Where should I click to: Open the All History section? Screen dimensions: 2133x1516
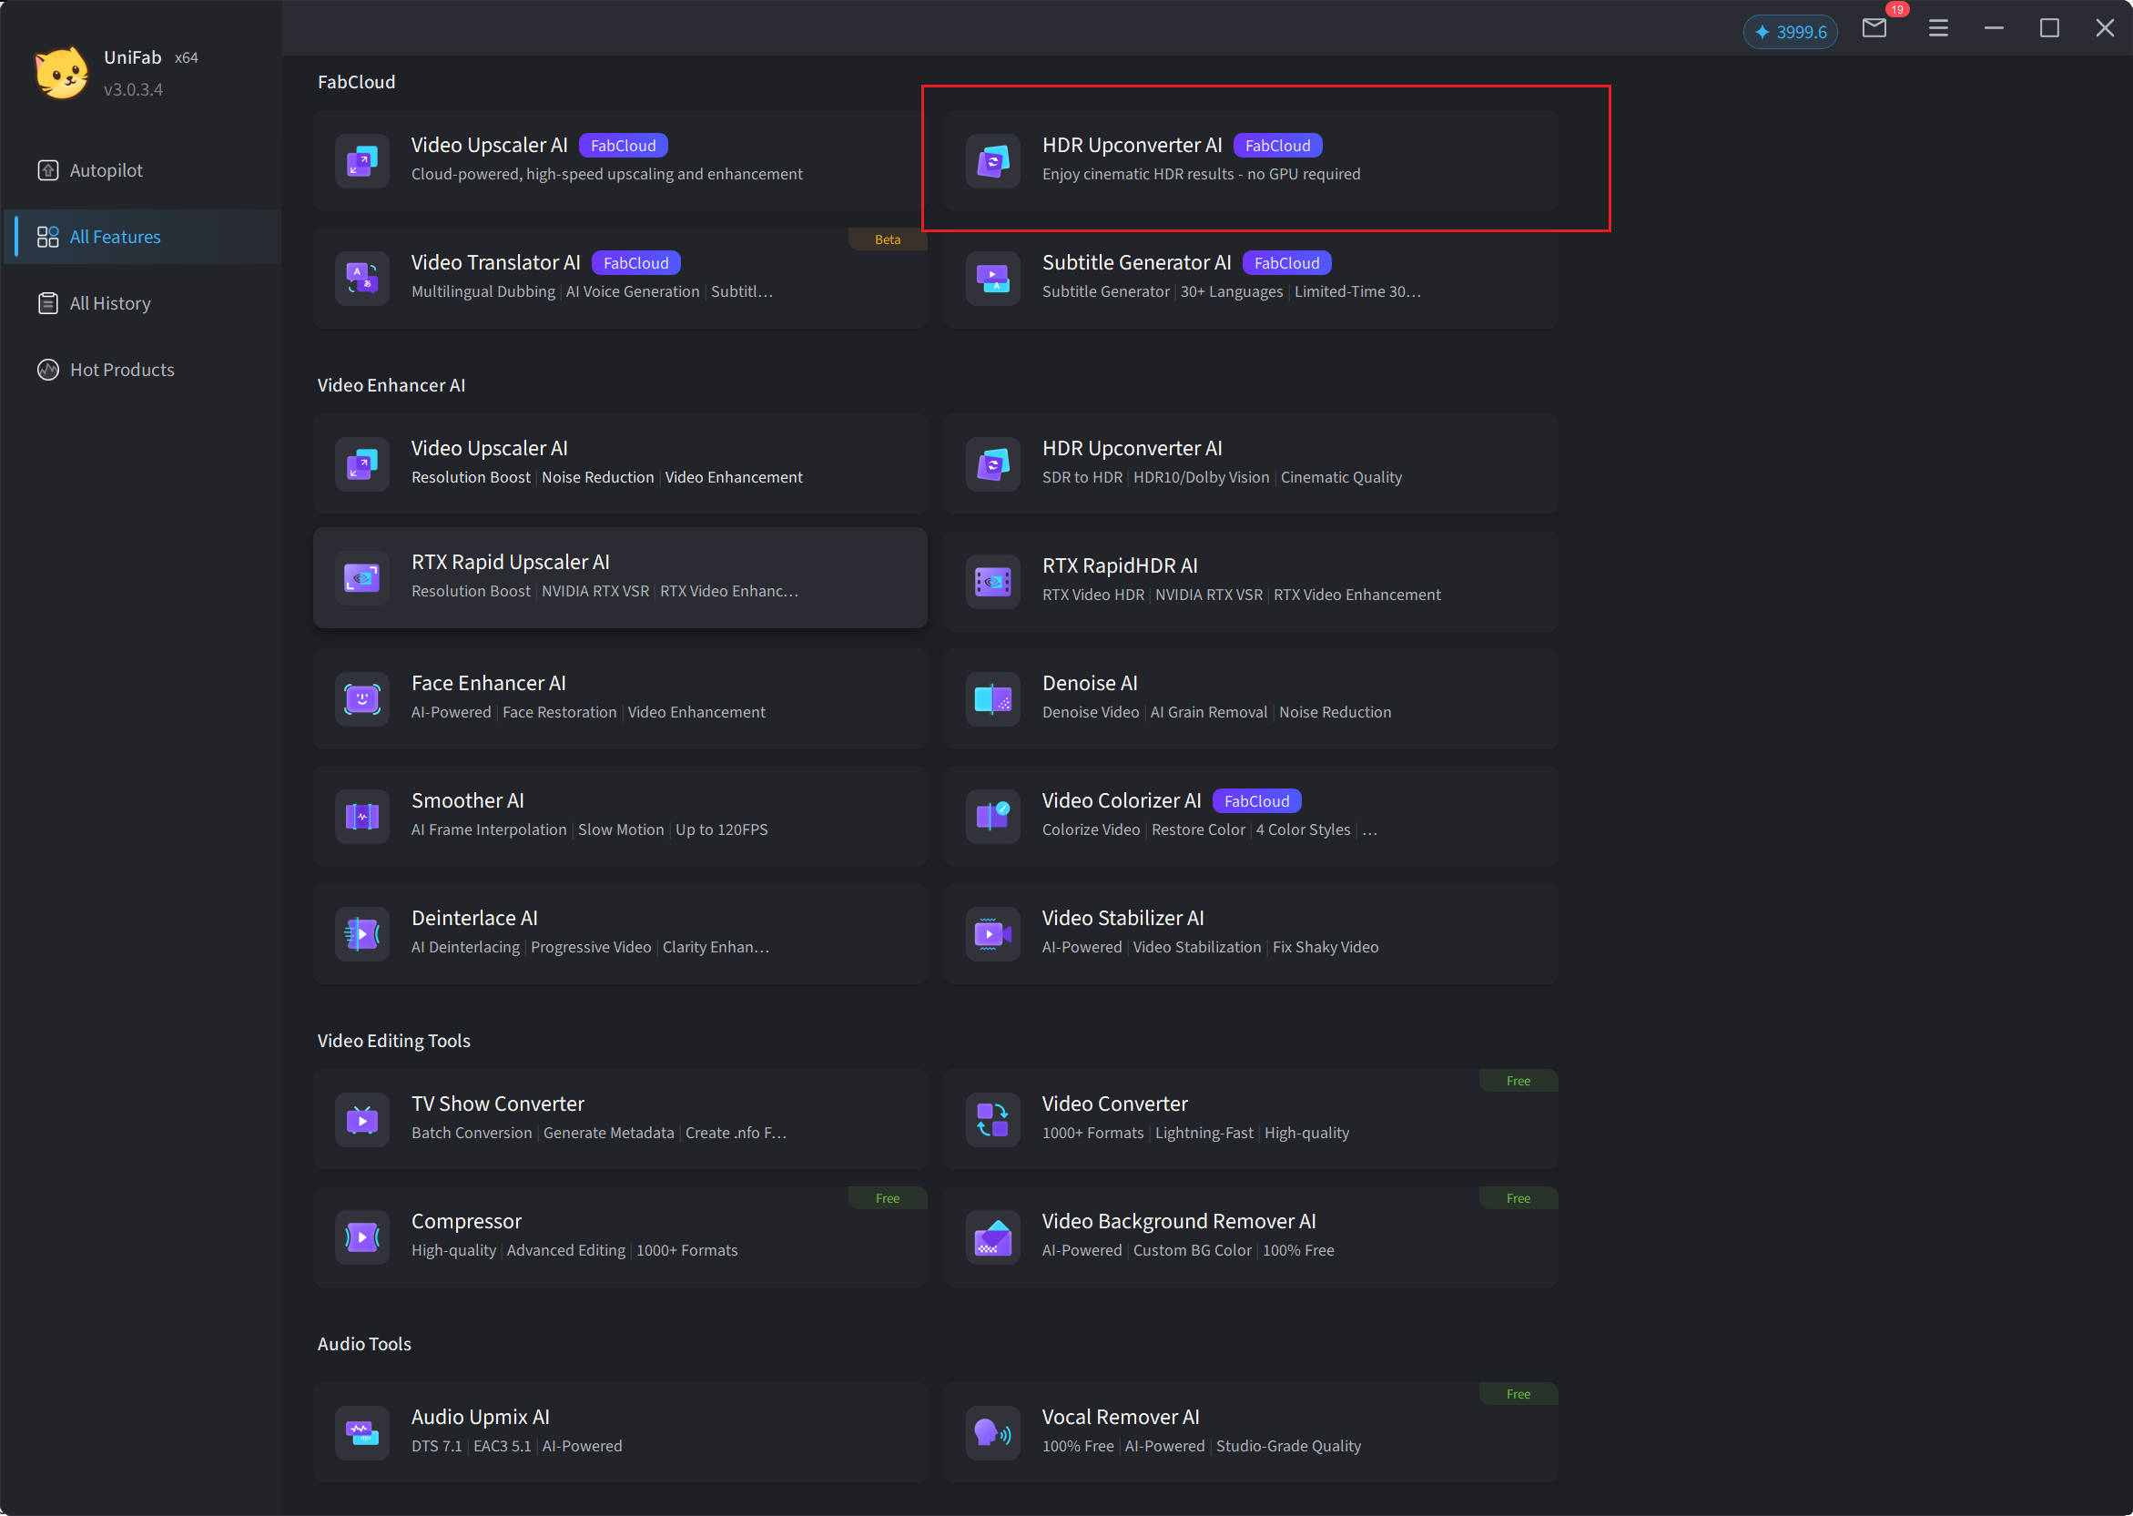(x=109, y=303)
